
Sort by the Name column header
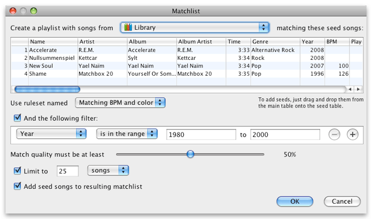tap(53, 42)
